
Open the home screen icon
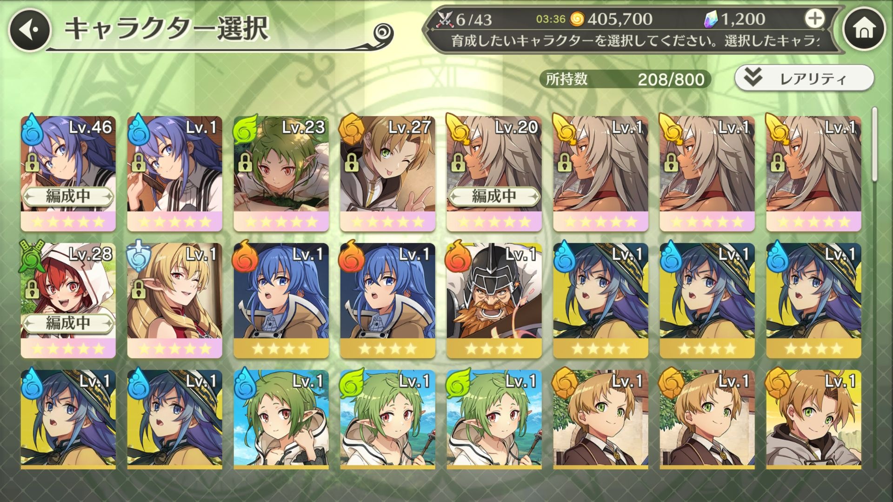coord(864,30)
